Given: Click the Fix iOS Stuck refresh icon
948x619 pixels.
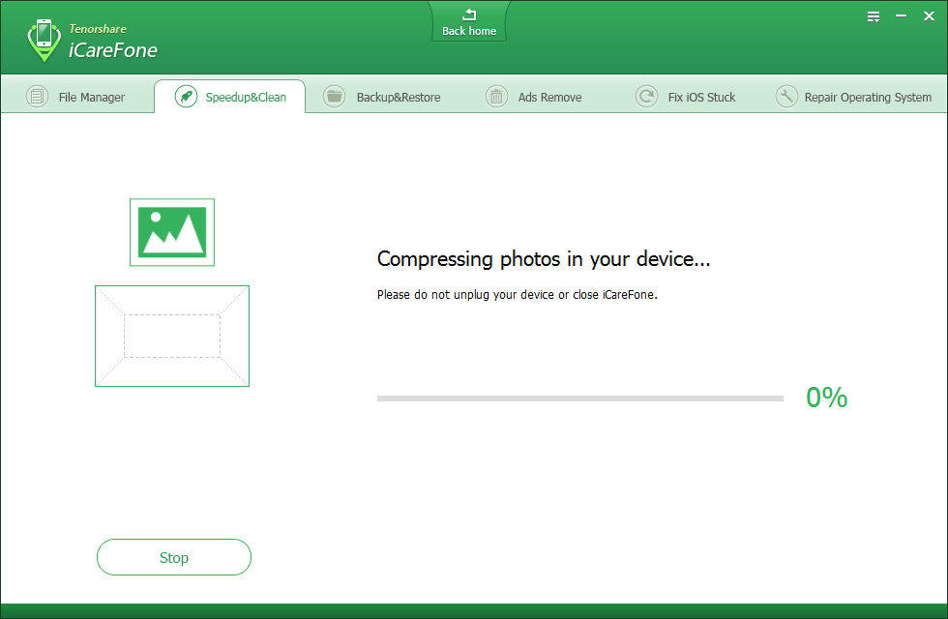Looking at the screenshot, I should [646, 97].
